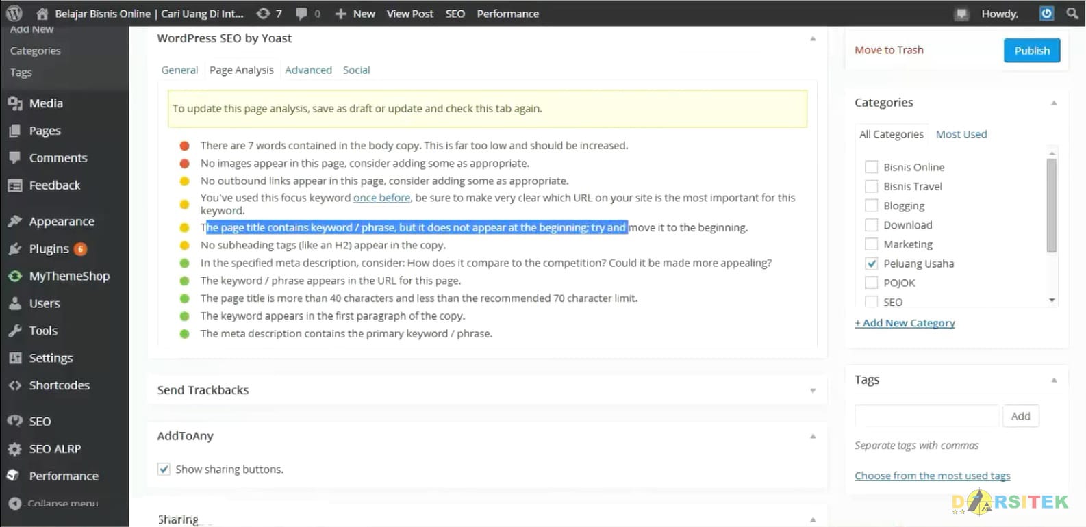Click the tags input field
Image resolution: width=1086 pixels, height=527 pixels.
[926, 416]
